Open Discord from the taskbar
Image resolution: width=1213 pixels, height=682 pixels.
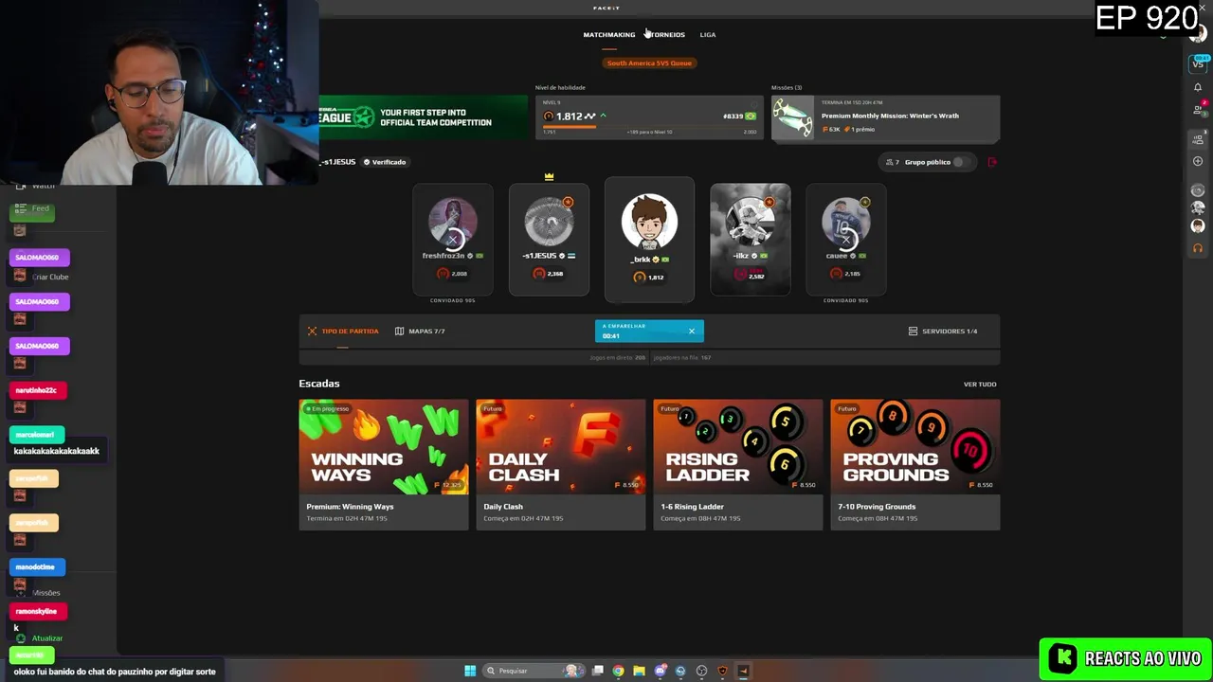[x=661, y=671]
